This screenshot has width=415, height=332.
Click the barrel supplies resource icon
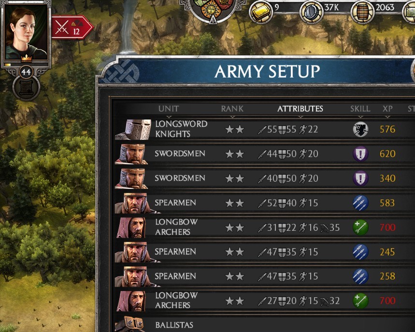(x=362, y=12)
